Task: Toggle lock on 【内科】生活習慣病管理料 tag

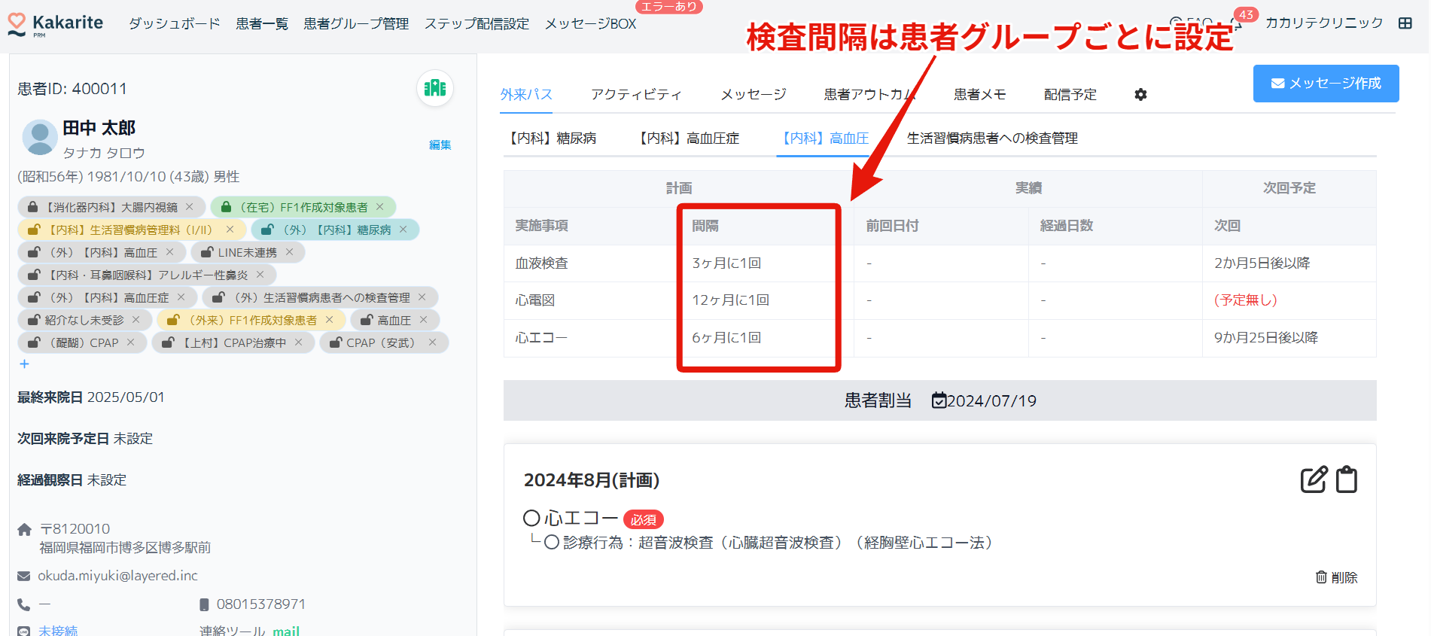Action: pyautogui.click(x=34, y=230)
